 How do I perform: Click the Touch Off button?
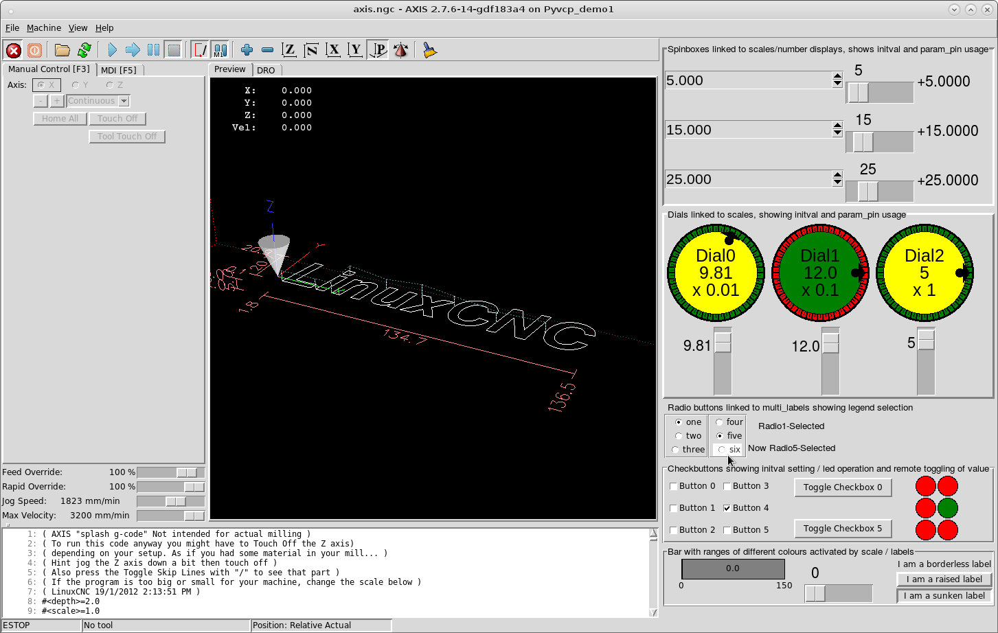coord(117,119)
